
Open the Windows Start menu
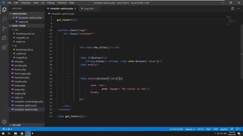point(3,133)
